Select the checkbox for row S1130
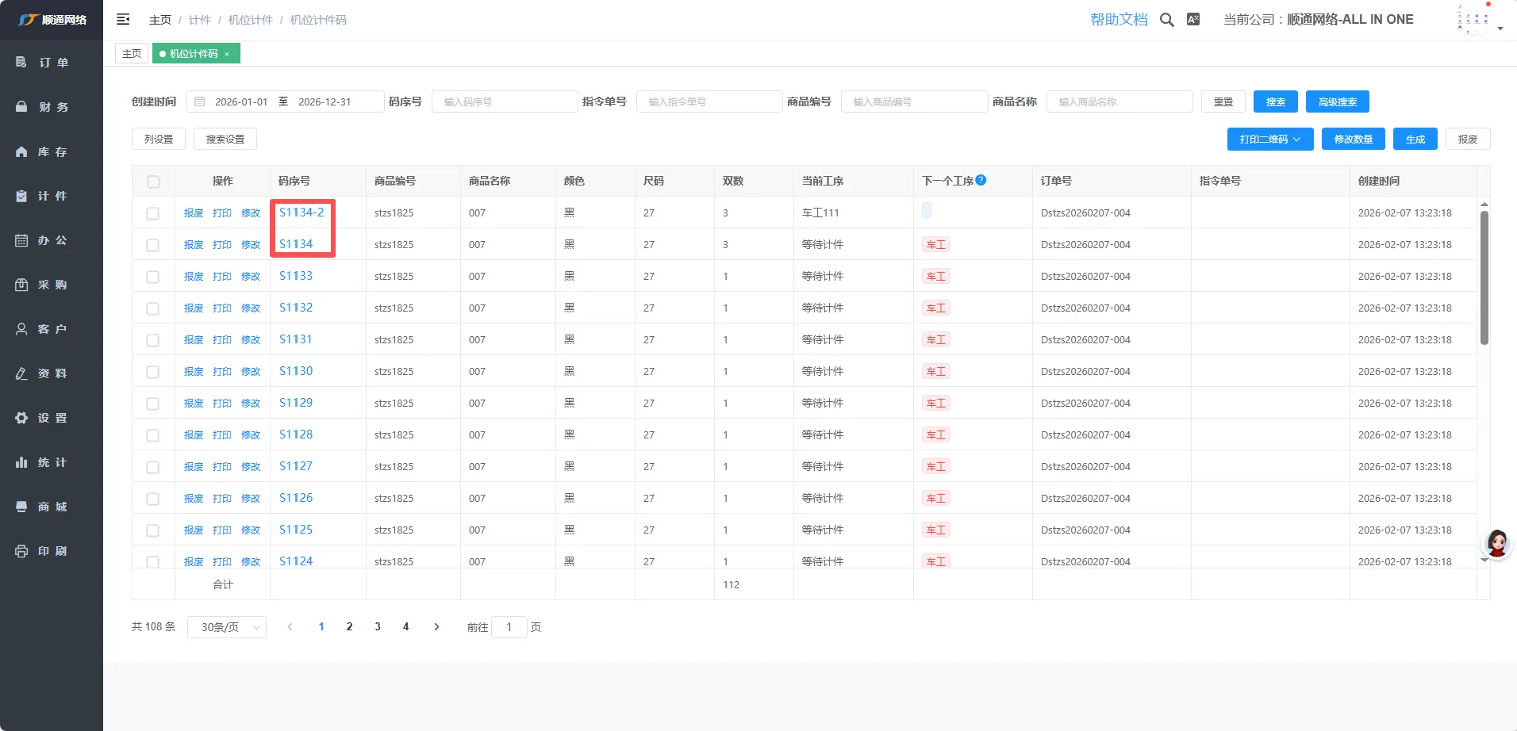1517x731 pixels. [x=153, y=372]
